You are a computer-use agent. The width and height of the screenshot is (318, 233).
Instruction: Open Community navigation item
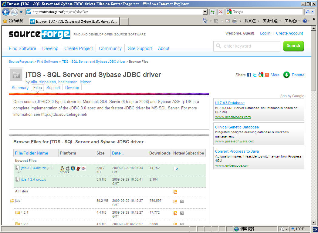click(x=110, y=48)
